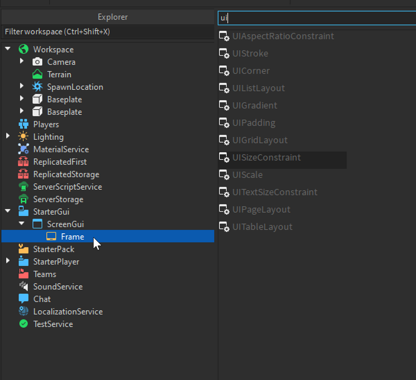Select the Teams label in Explorer
This screenshot has width=416, height=380.
pos(45,274)
